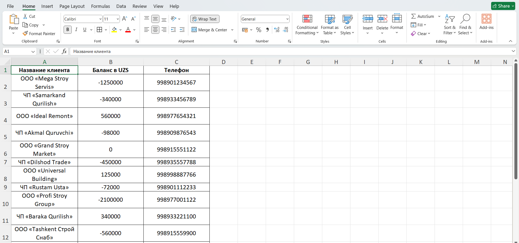Apply the yellow Fill Color swatch
This screenshot has height=243, width=519.
(114, 30)
